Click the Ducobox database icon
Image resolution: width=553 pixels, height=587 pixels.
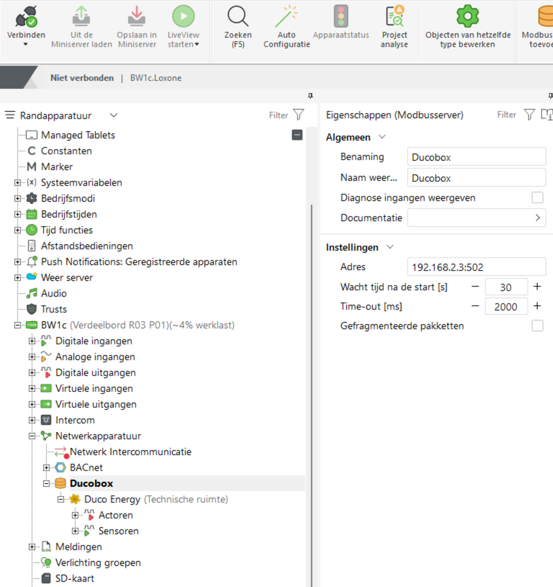pyautogui.click(x=60, y=483)
